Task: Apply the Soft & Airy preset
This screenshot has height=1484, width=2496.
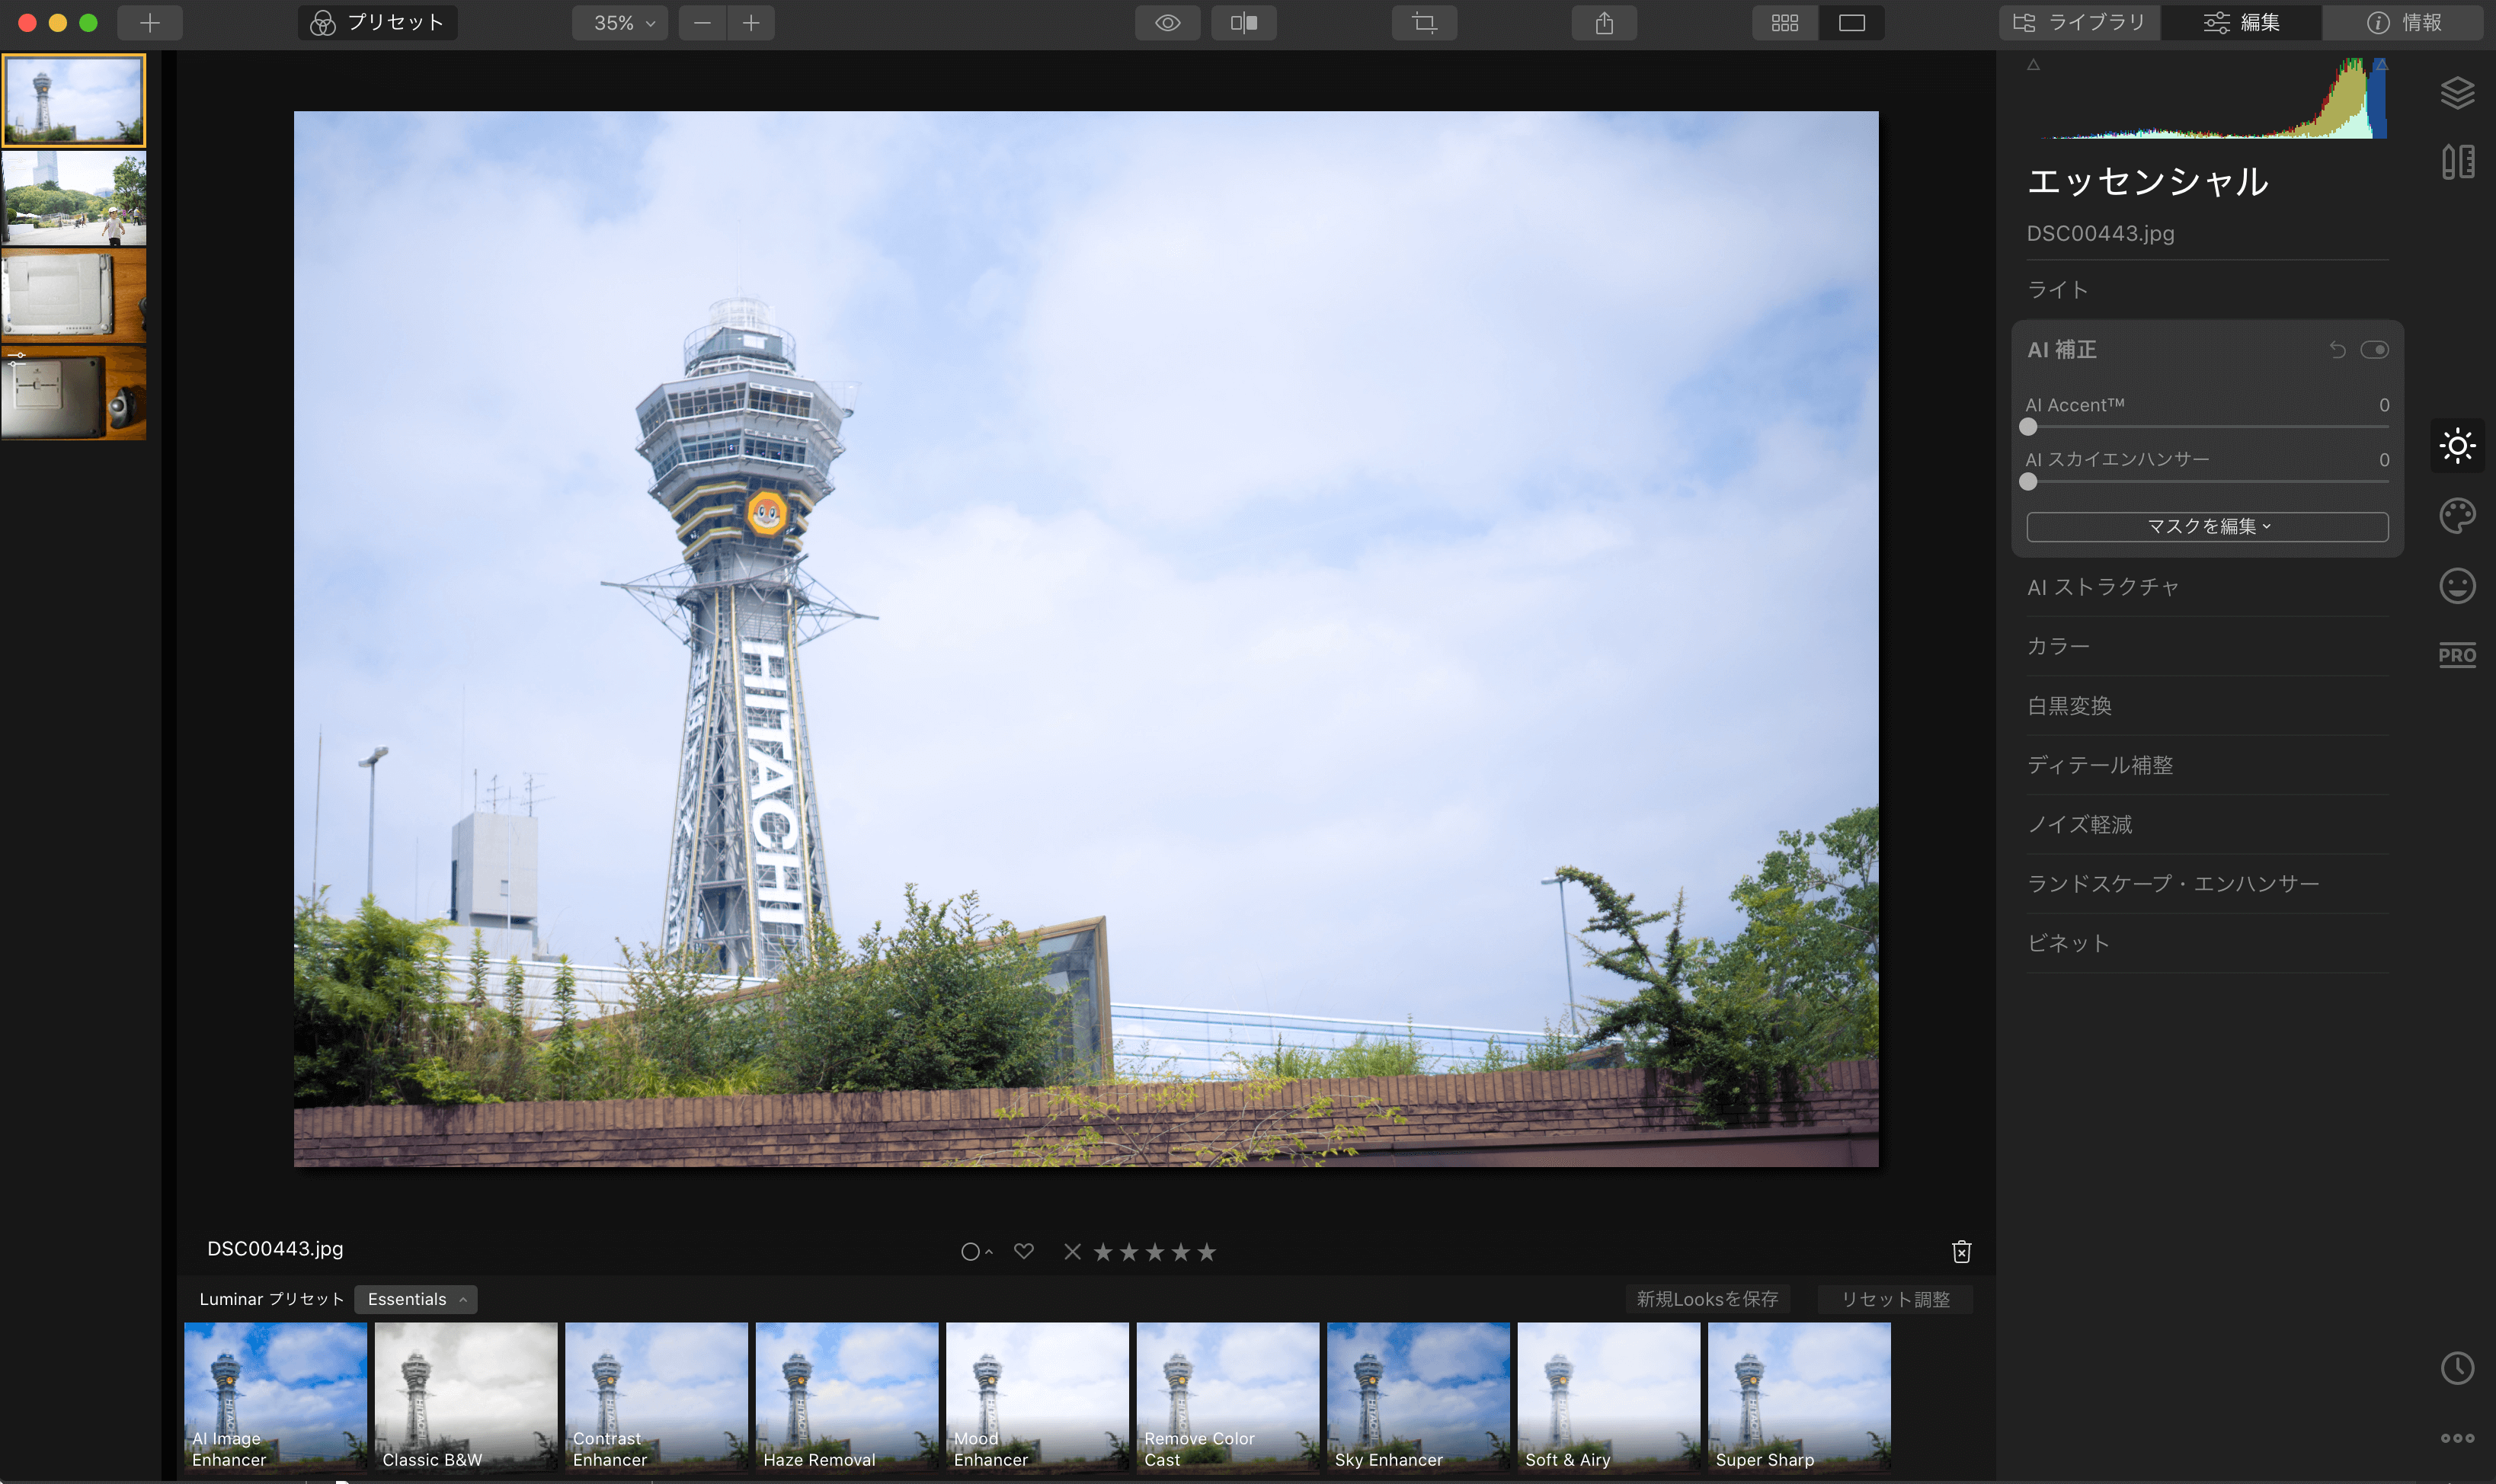Action: pos(1609,1397)
